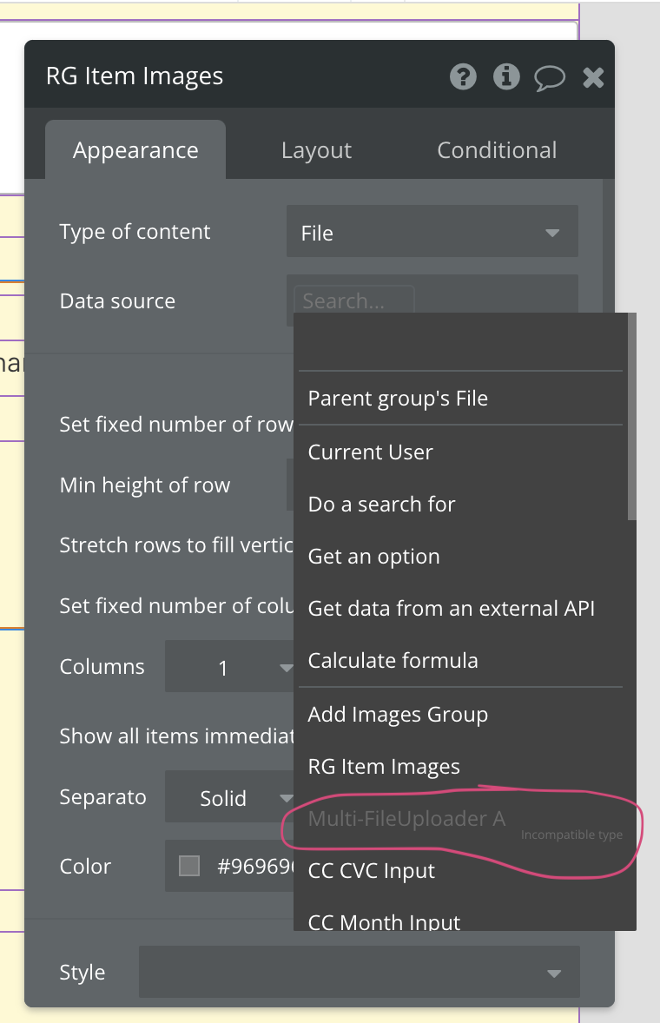Select Get data from an external API

pyautogui.click(x=452, y=609)
